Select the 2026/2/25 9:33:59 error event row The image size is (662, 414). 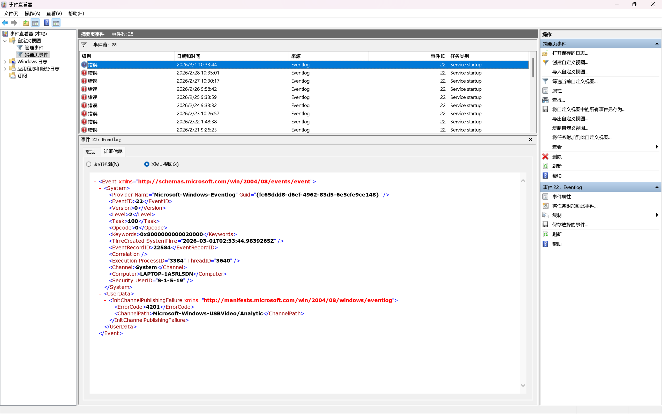point(197,97)
